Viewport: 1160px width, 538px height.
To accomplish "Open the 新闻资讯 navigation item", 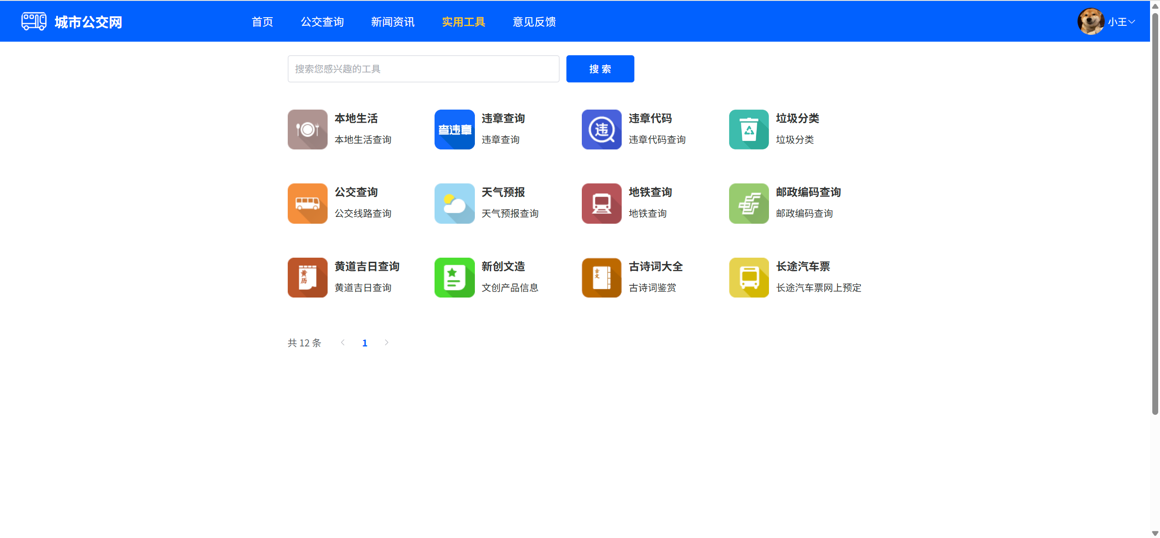I will tap(392, 22).
